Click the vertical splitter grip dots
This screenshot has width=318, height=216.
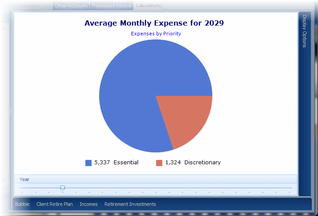point(11,110)
